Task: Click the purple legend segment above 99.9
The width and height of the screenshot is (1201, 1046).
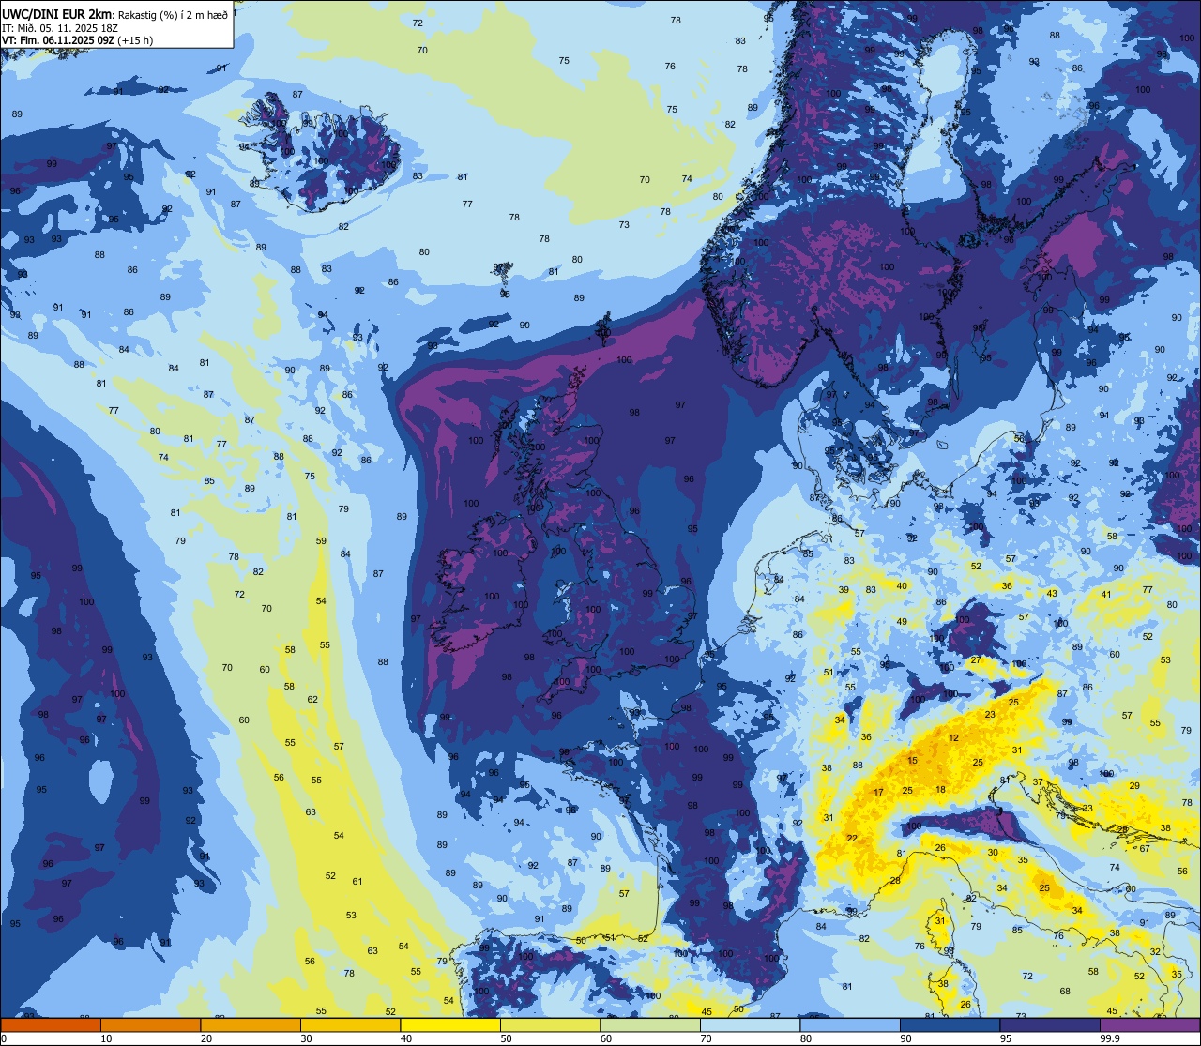Action: point(1149,1024)
